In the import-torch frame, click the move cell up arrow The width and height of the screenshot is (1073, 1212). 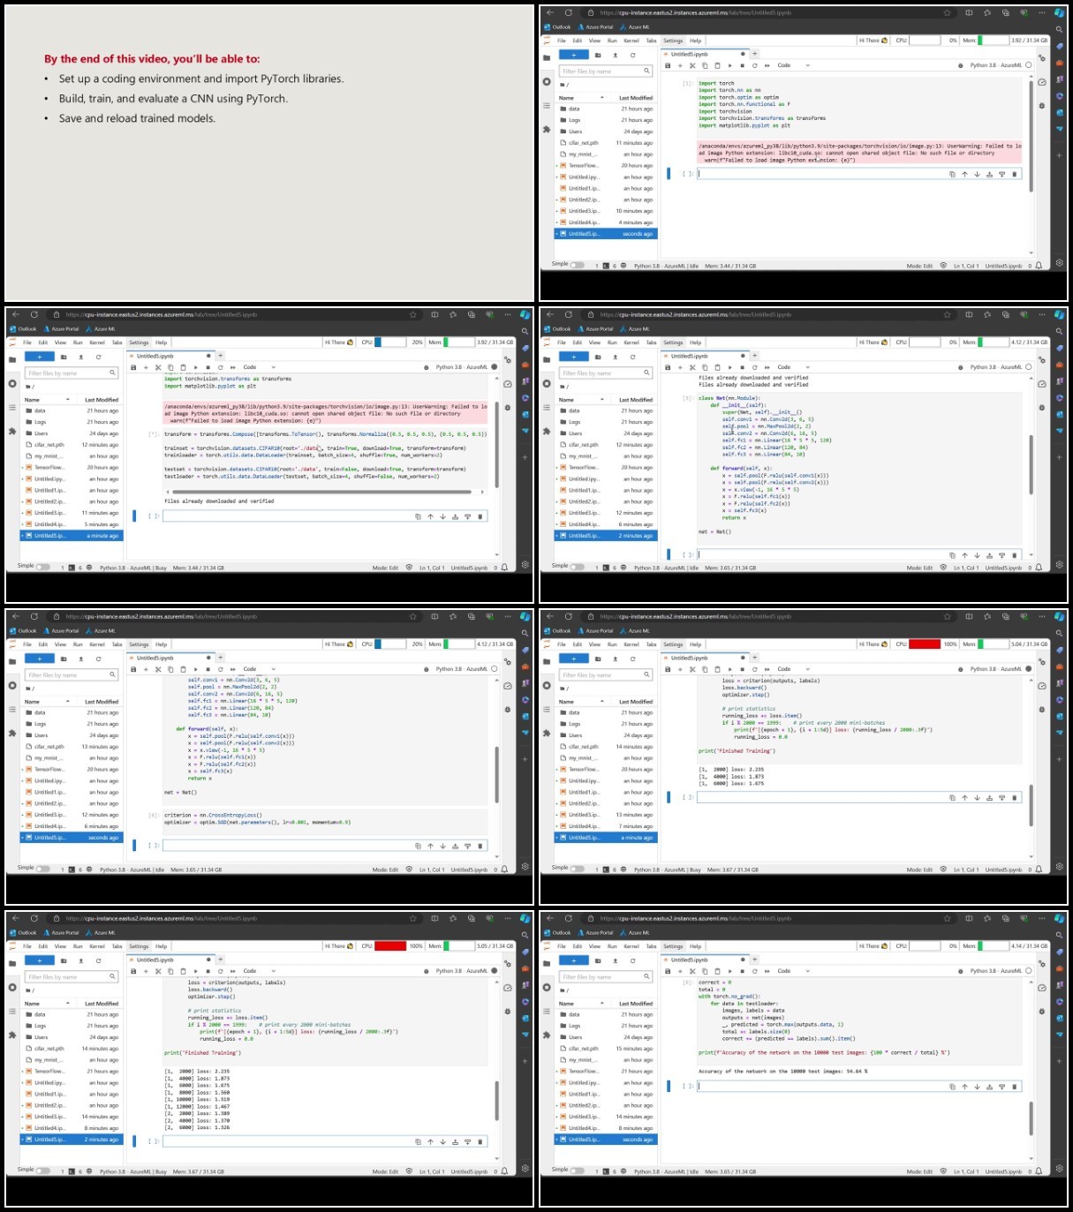point(964,174)
